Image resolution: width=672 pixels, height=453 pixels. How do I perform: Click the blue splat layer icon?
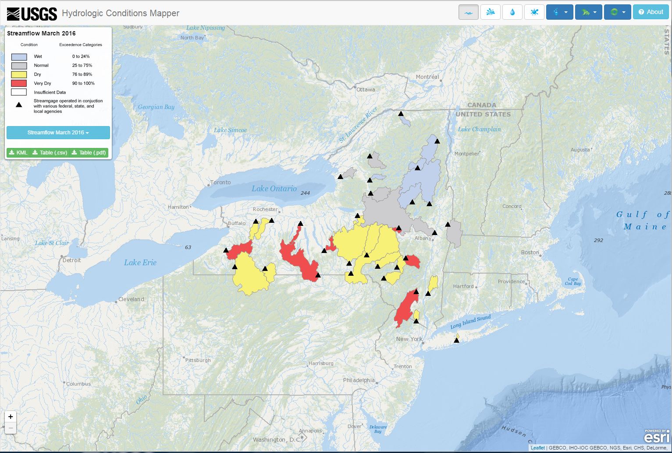tap(534, 12)
